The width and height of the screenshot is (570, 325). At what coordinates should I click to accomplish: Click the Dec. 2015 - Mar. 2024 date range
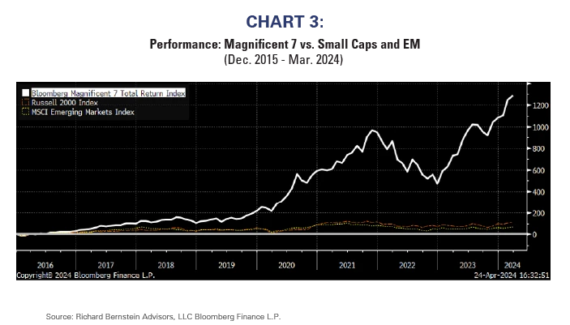pos(285,59)
